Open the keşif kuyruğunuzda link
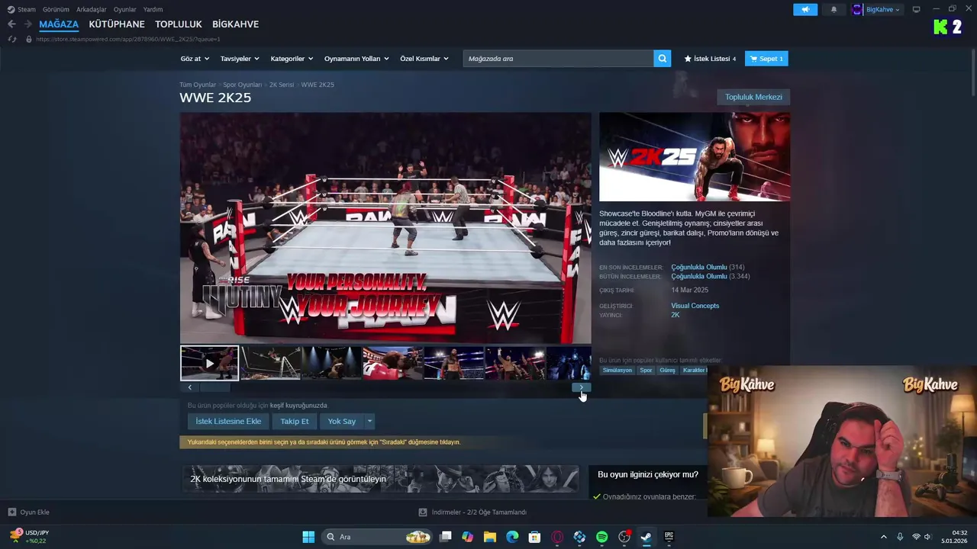The image size is (977, 549). tap(298, 406)
